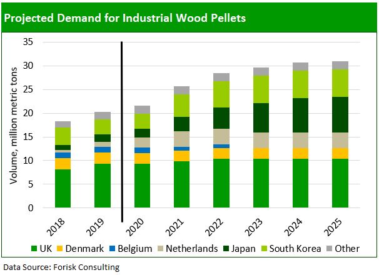Screen dimensions: 379x275
Task: Click the Belgium segment of the 2020 bar
Action: (x=143, y=150)
